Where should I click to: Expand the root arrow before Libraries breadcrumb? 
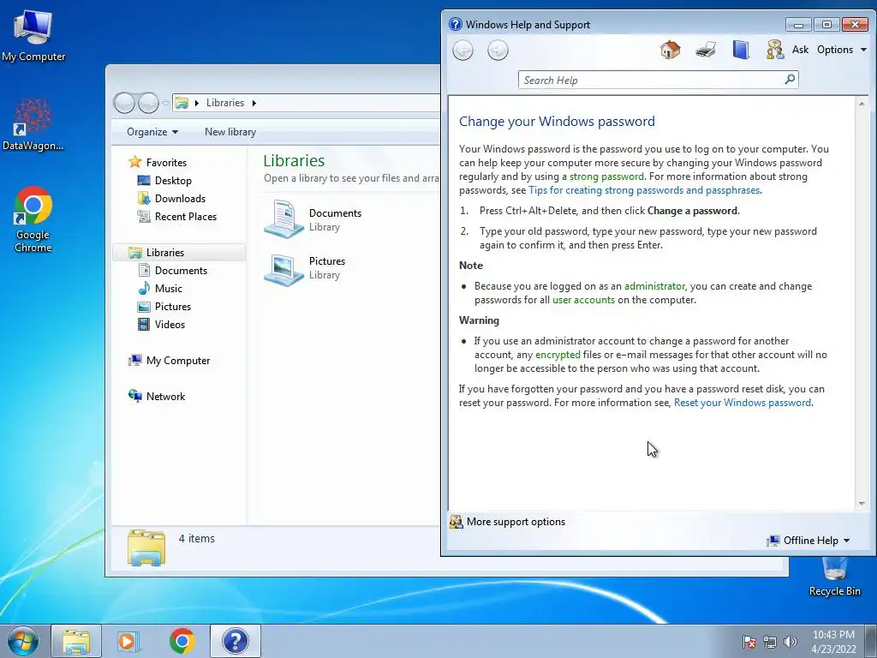pyautogui.click(x=196, y=103)
